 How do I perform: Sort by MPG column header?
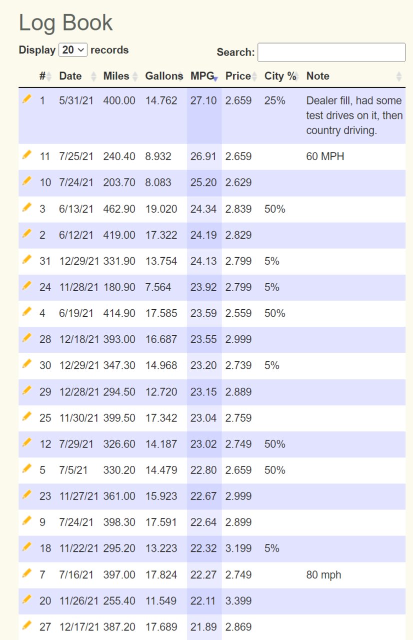[204, 76]
